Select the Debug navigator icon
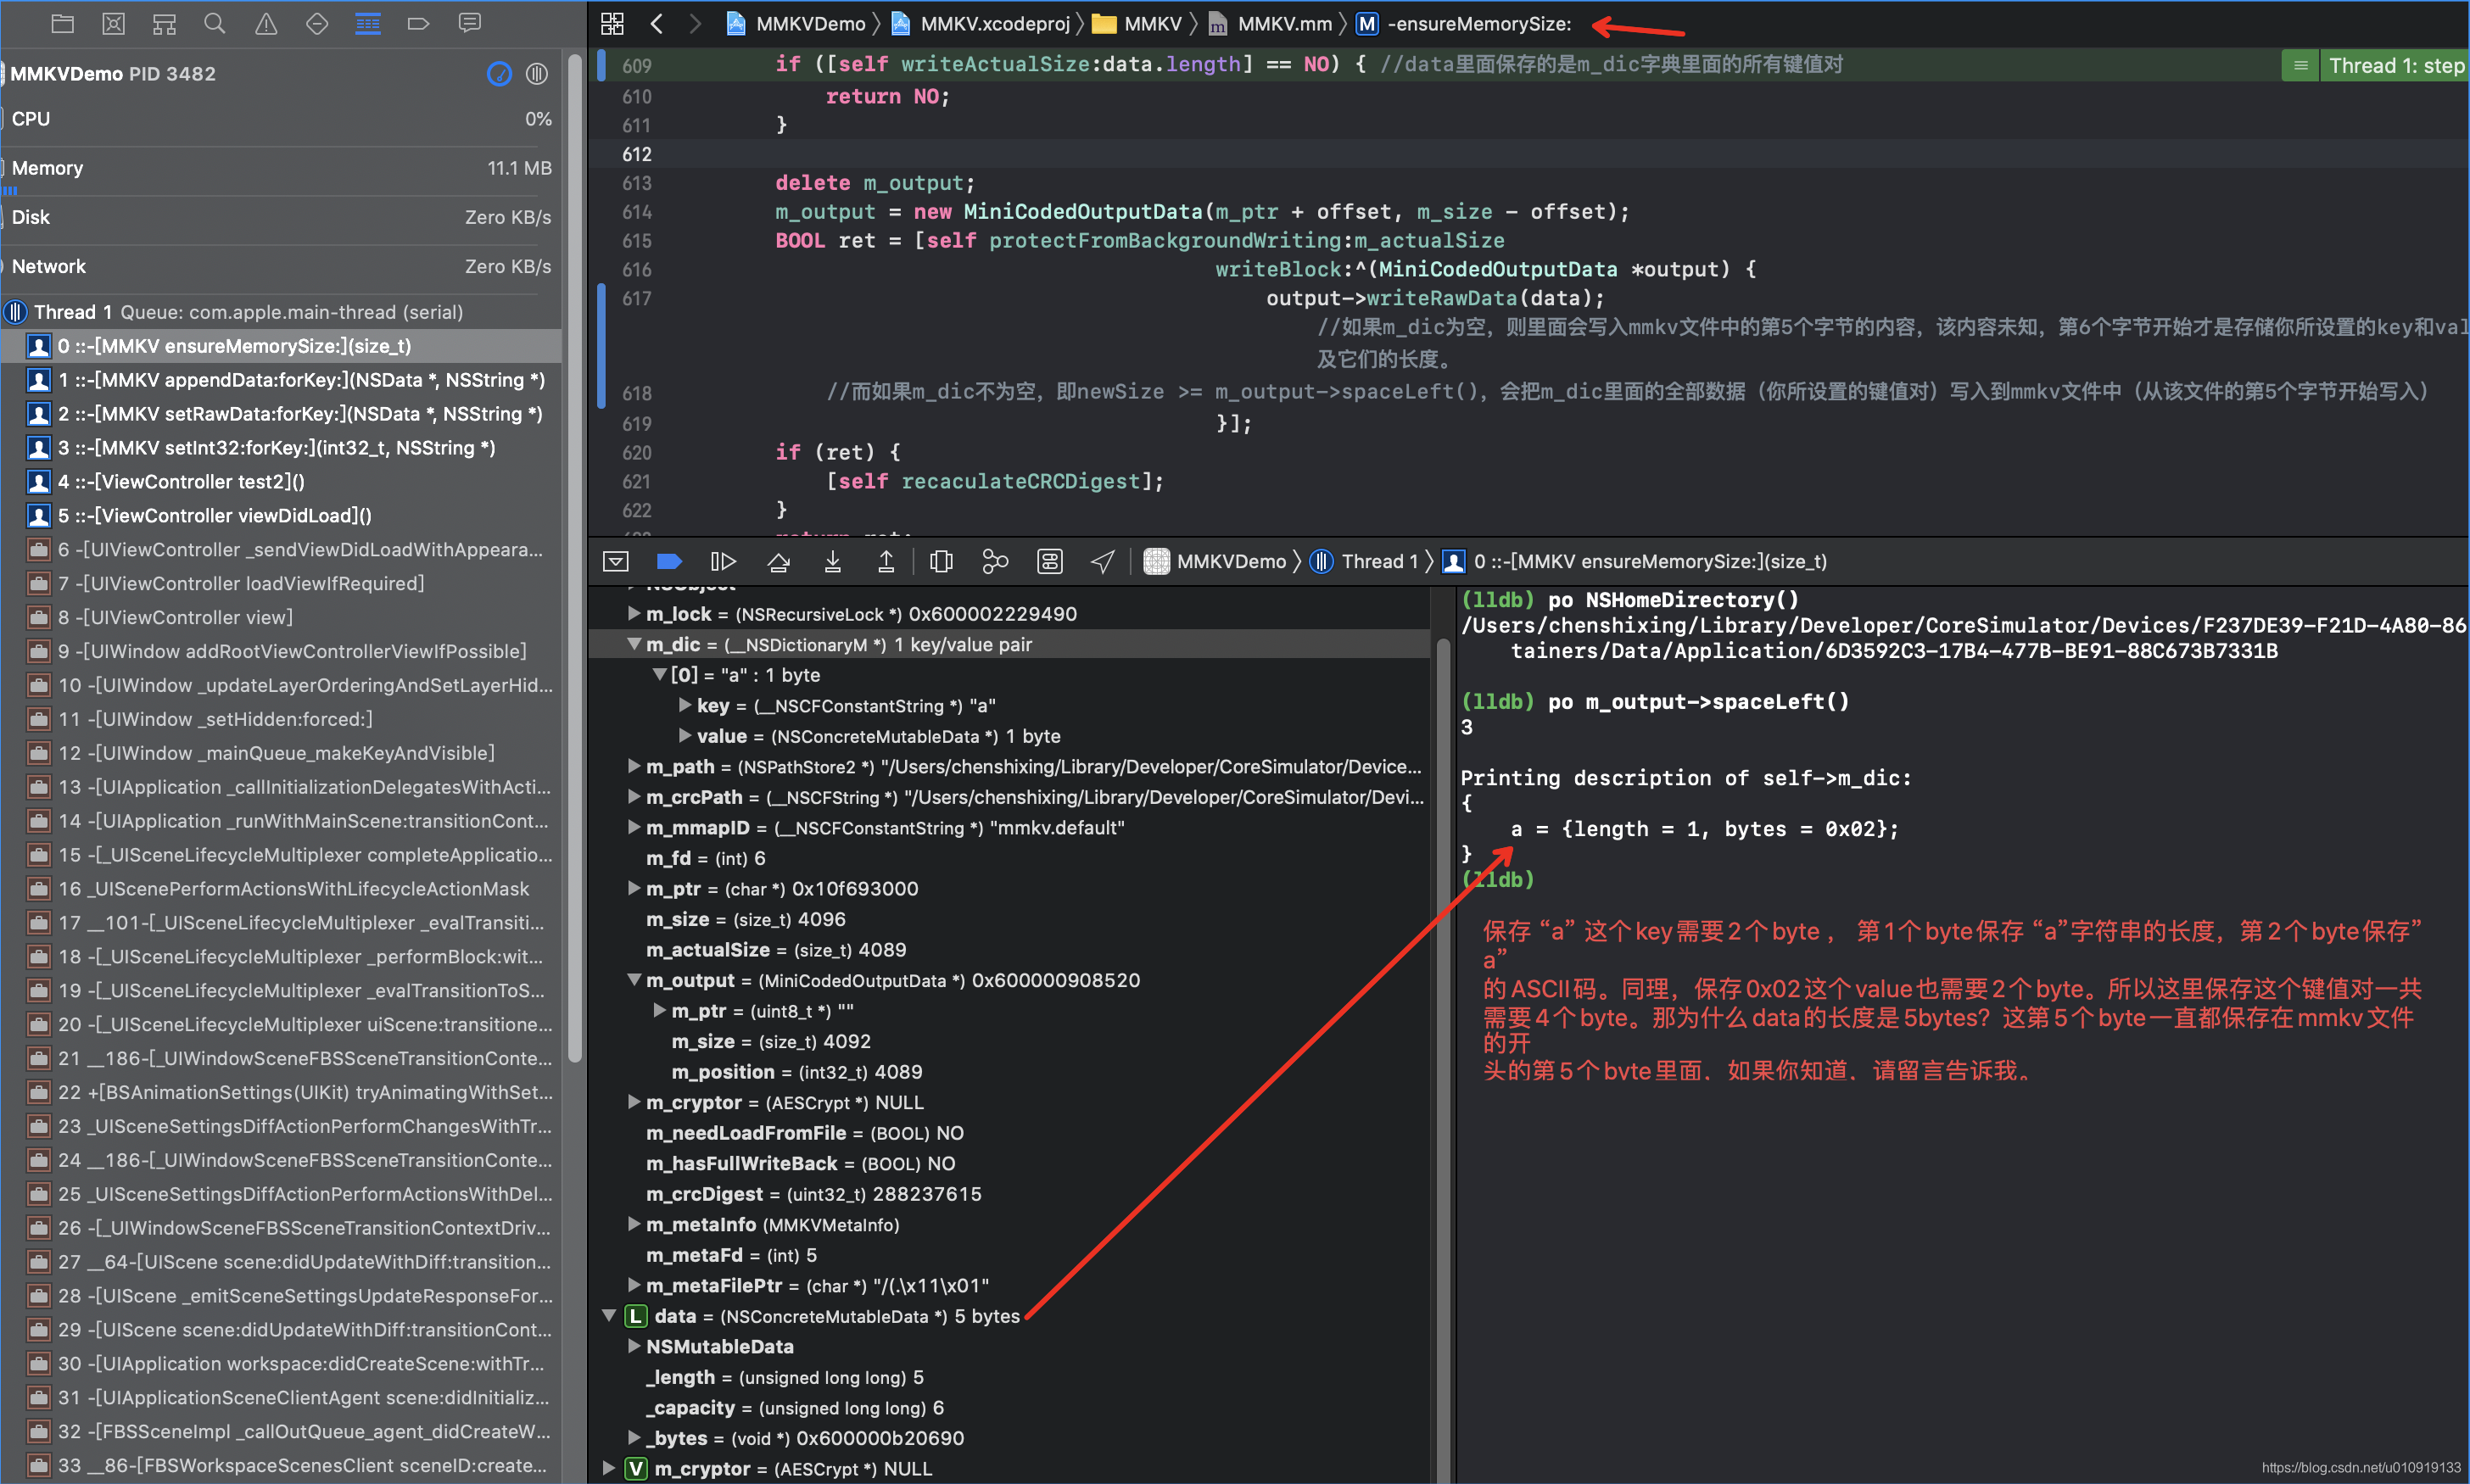 coord(368,23)
